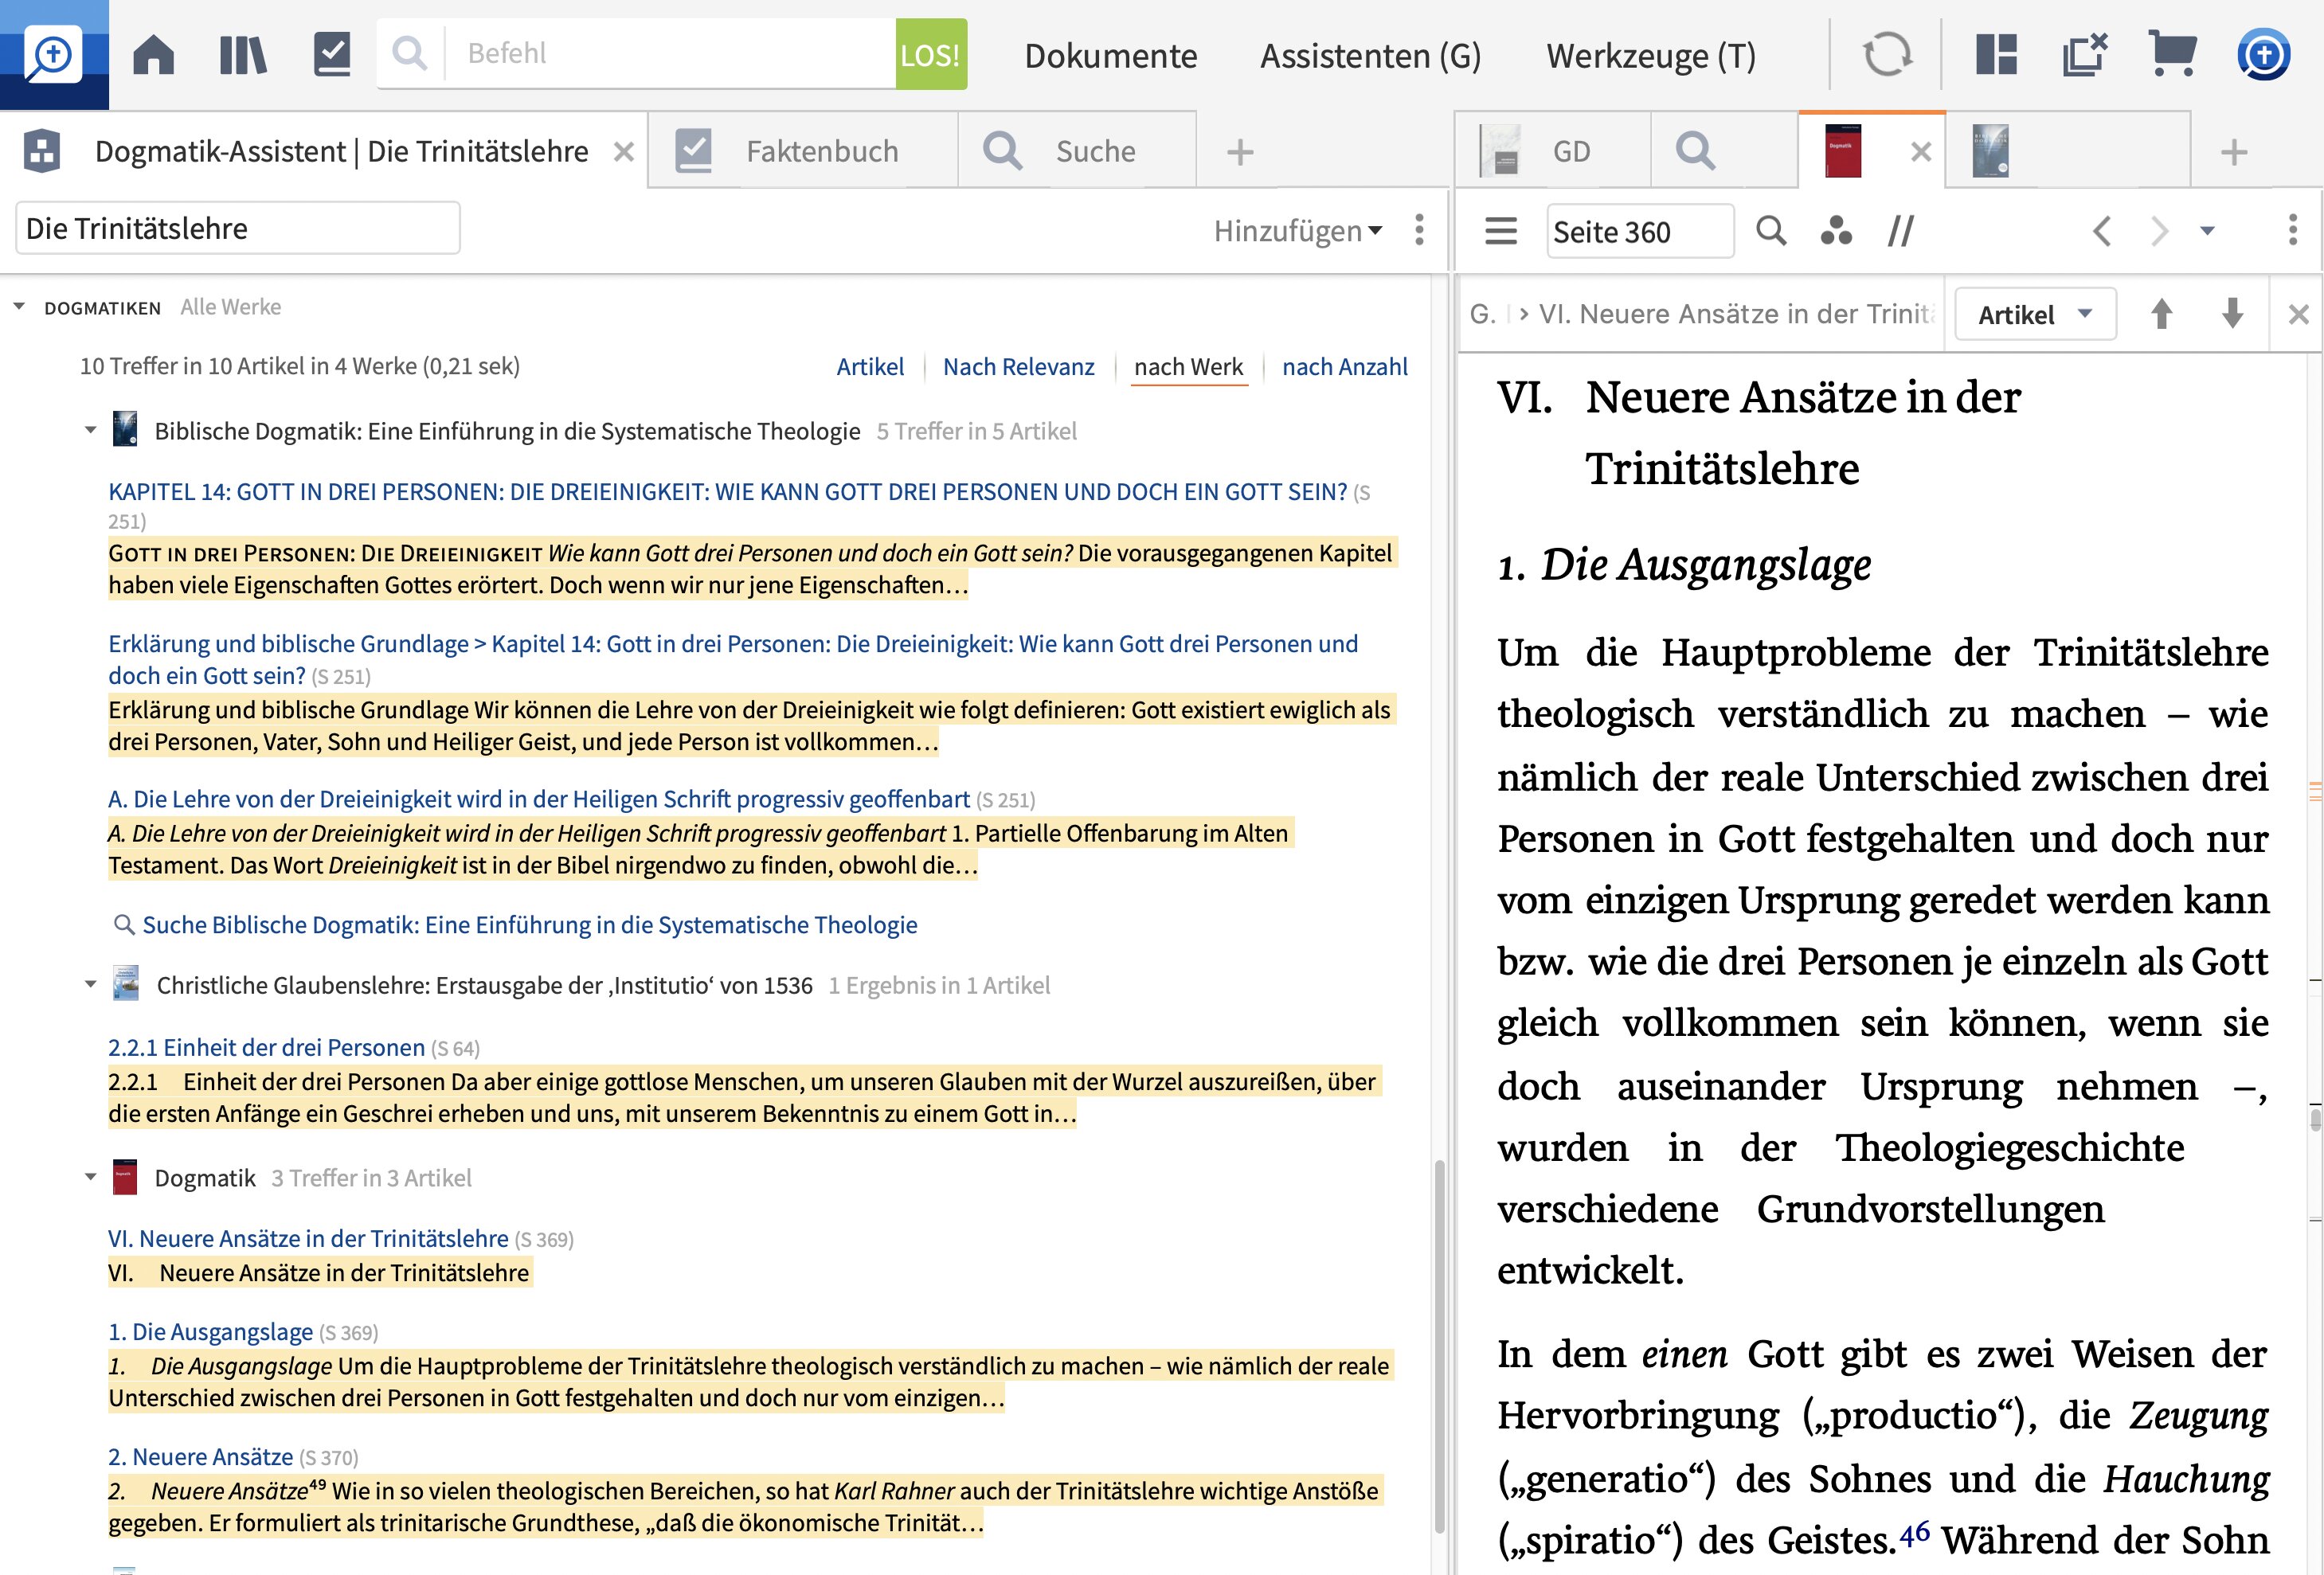Open the layouts icon
The image size is (2324, 1575).
click(x=1996, y=54)
